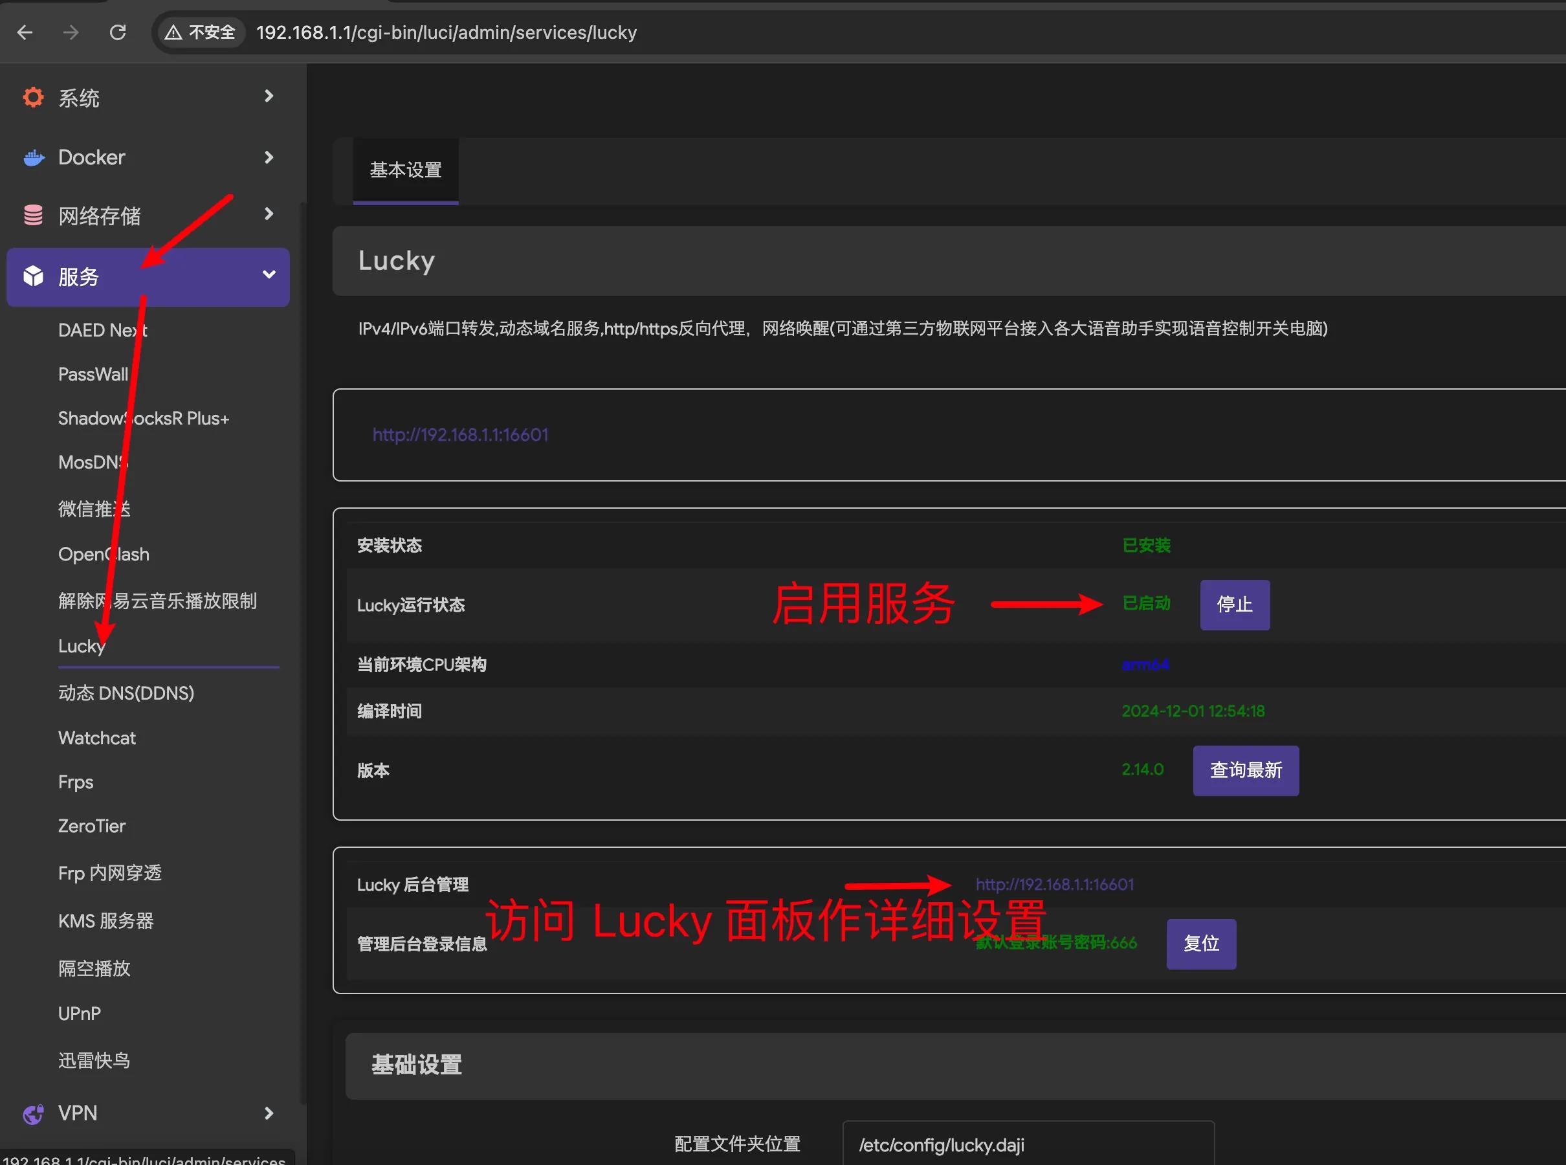Click the VPN globe icon
The image size is (1566, 1165).
tap(33, 1113)
